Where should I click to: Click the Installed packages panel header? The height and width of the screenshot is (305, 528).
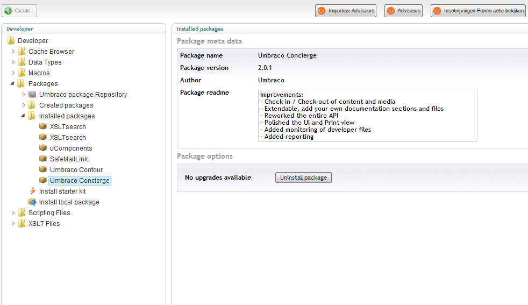point(200,29)
